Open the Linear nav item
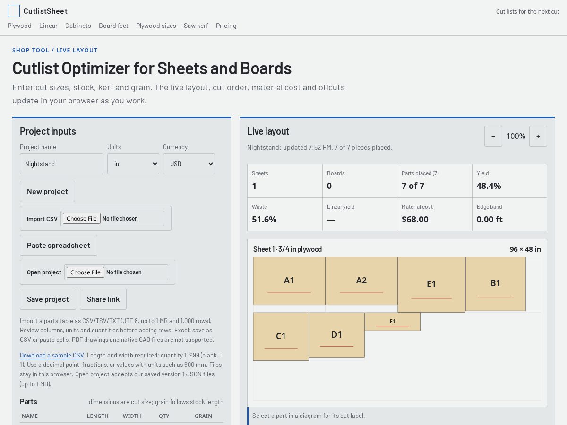The width and height of the screenshot is (567, 425). click(48, 25)
